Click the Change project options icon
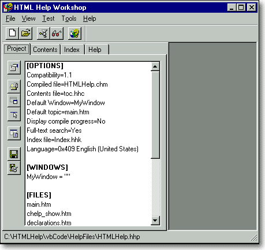 tap(14, 68)
